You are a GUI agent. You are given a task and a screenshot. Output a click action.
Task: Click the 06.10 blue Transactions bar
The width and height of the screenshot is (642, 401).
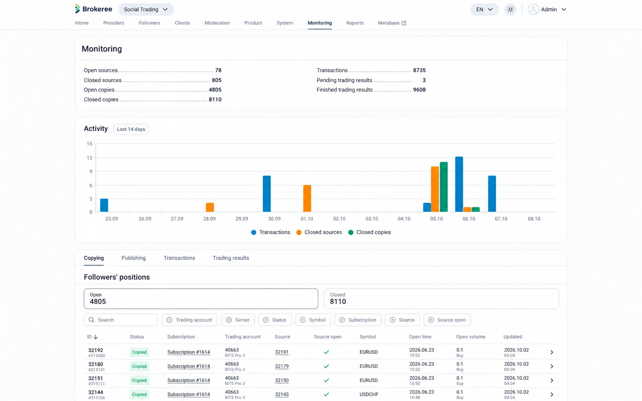tap(459, 184)
